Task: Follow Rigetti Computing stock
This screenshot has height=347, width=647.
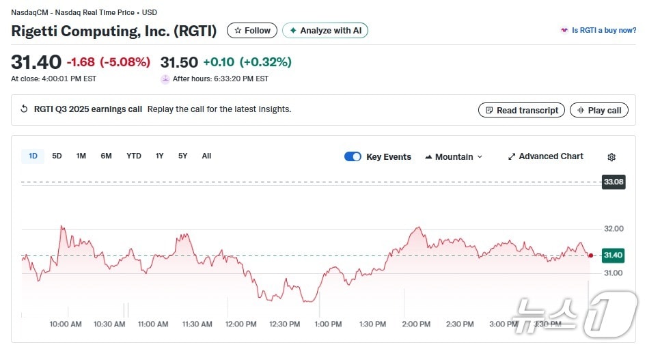Action: [x=252, y=31]
